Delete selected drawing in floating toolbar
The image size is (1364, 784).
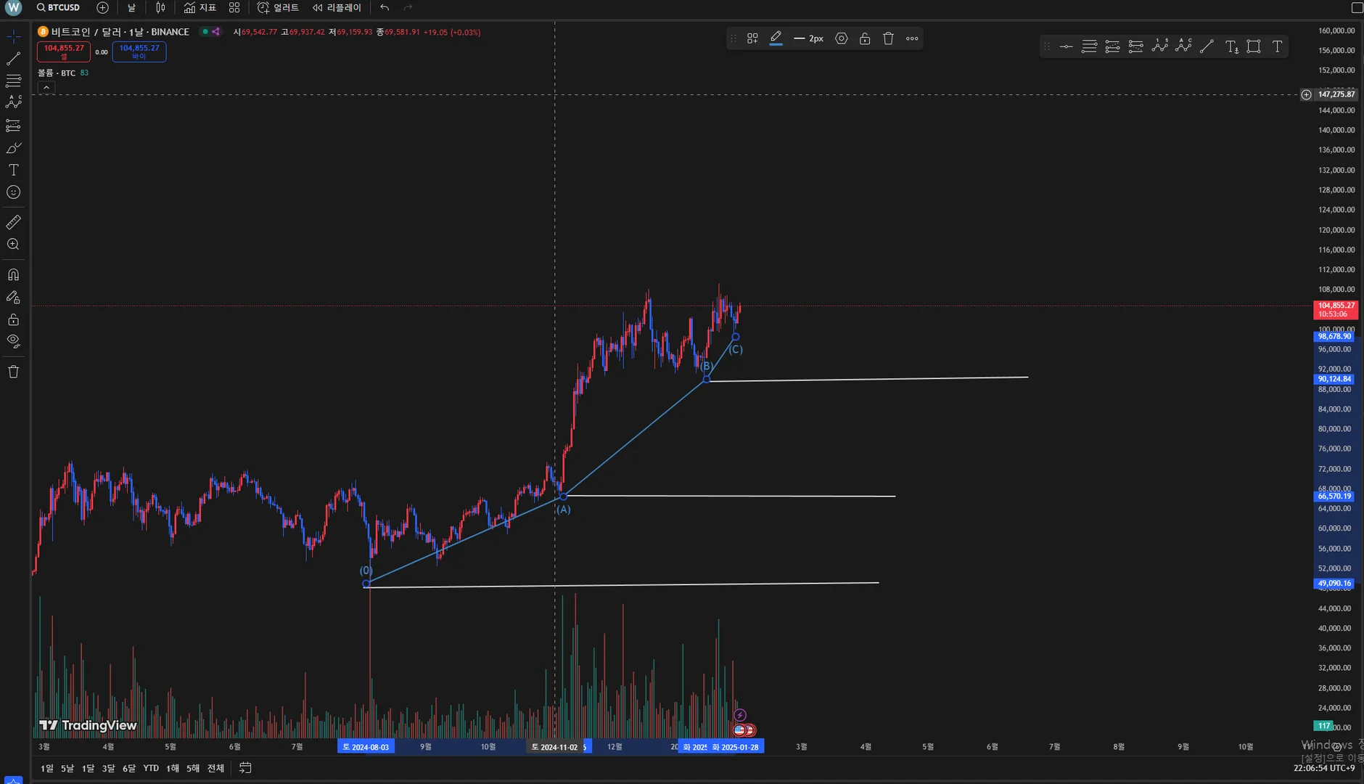(x=888, y=38)
